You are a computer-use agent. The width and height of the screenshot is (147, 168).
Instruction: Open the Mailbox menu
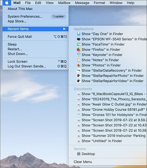tap(64, 3)
